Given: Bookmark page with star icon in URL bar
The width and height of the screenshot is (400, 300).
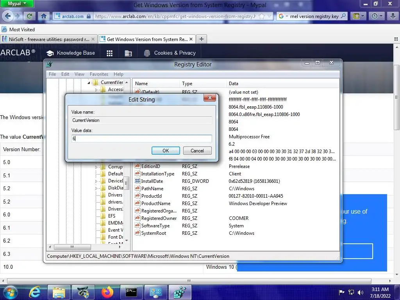Looking at the screenshot, I should [x=262, y=16].
